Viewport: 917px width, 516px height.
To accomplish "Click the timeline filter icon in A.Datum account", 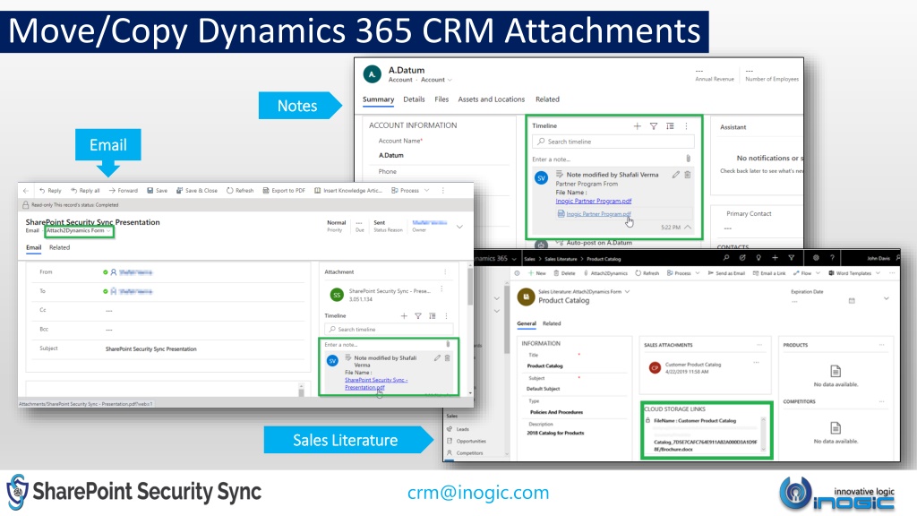I will point(654,126).
